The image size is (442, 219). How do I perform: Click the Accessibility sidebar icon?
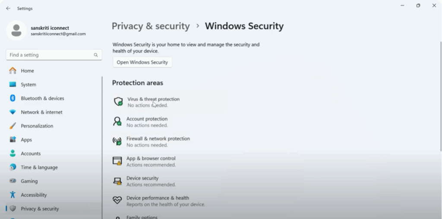13,195
